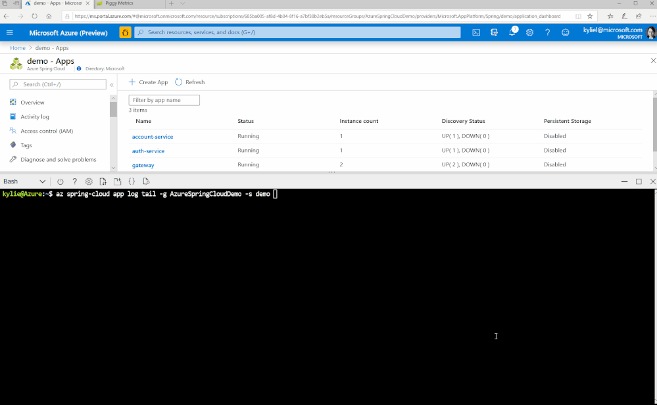Share this page from the browser
The height and width of the screenshot is (405, 657).
(639, 16)
